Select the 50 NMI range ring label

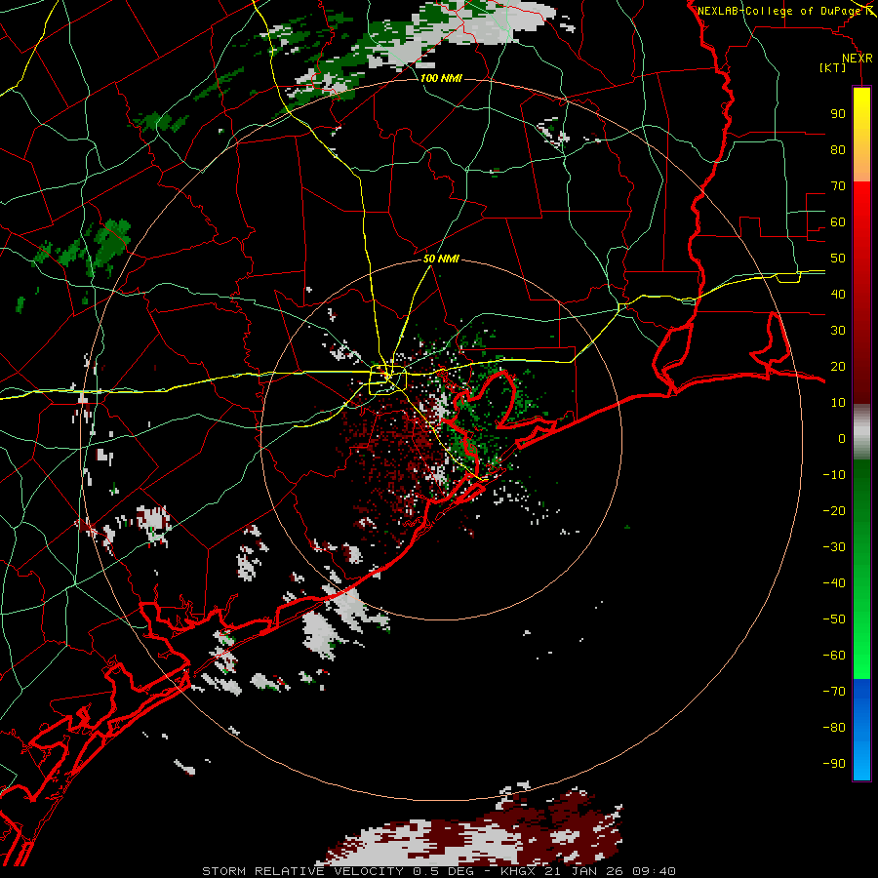tap(441, 259)
